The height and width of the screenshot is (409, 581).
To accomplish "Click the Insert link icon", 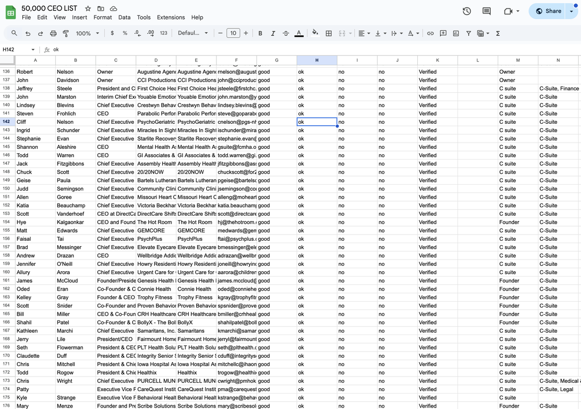I will pos(430,33).
